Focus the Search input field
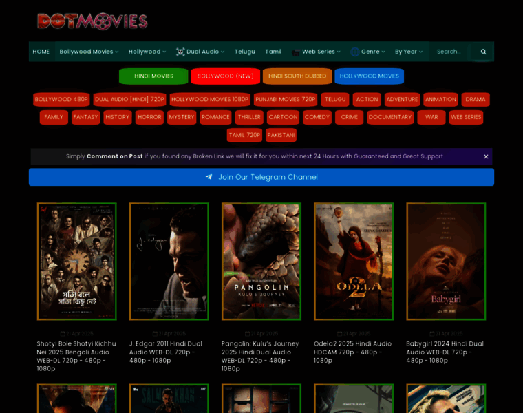 tap(450, 52)
